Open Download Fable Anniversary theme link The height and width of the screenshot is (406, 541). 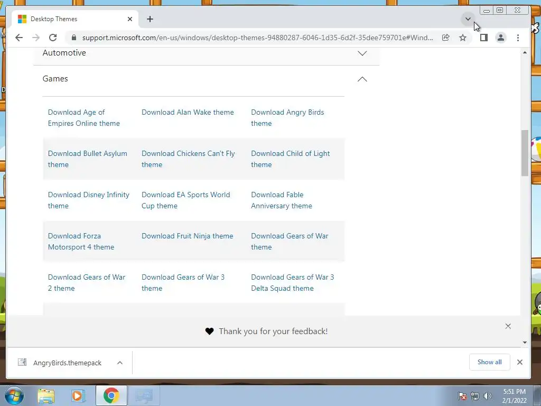(x=282, y=200)
